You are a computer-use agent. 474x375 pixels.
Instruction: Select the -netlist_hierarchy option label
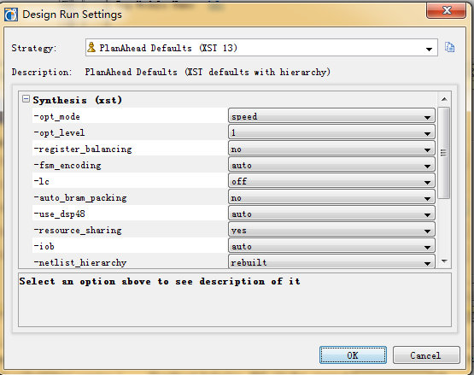click(80, 262)
